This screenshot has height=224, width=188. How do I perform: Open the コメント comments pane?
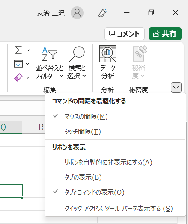pyautogui.click(x=125, y=34)
